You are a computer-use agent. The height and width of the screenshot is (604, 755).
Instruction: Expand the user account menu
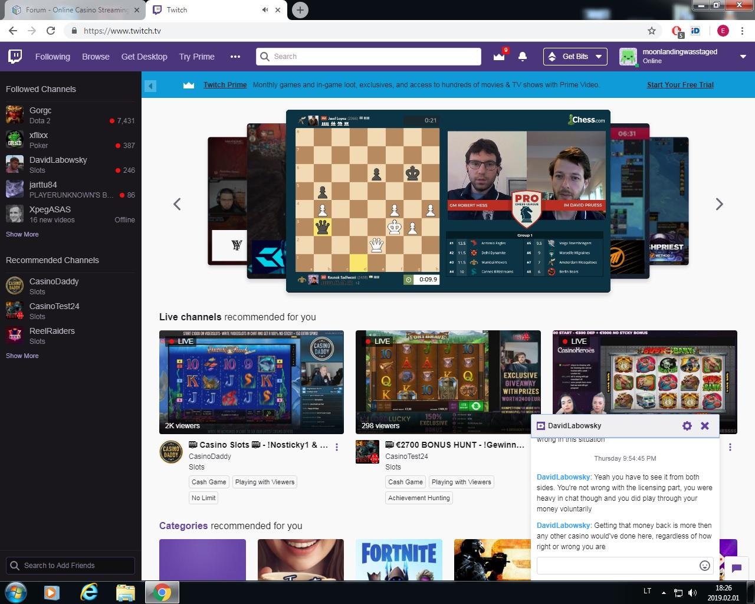(743, 57)
